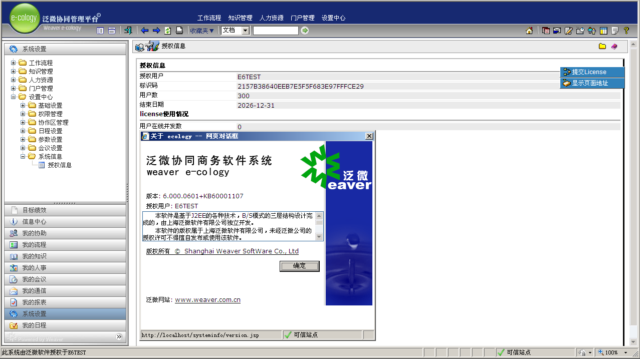Open the 我的流程 sidebar section

click(65, 245)
